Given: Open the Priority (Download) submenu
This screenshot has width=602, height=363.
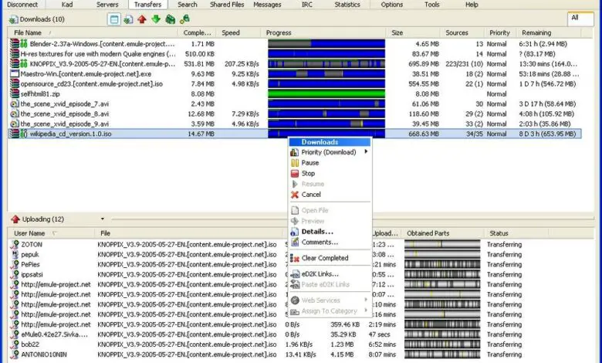Looking at the screenshot, I should [329, 152].
